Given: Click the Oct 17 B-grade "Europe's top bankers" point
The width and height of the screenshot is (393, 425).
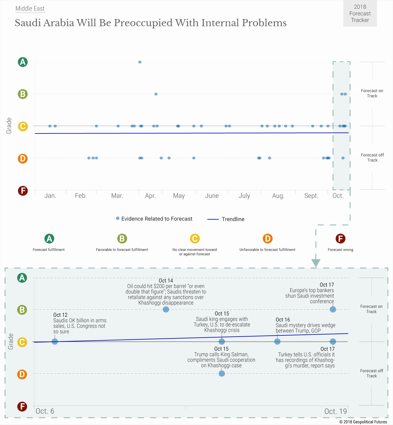Looking at the screenshot, I should click(333, 309).
